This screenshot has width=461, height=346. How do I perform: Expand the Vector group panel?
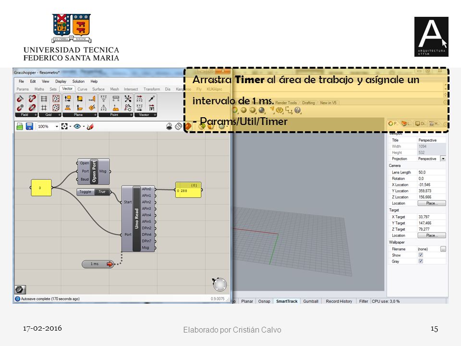click(x=155, y=115)
